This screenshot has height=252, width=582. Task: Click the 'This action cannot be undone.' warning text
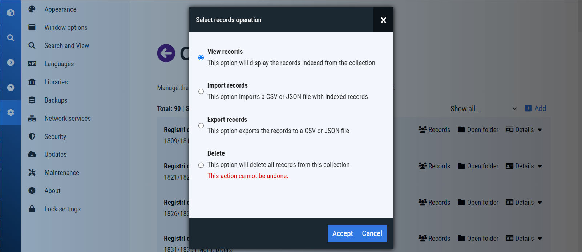(248, 176)
